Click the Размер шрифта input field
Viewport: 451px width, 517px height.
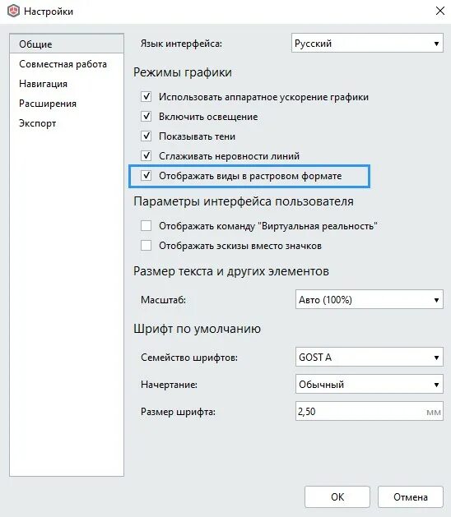(370, 411)
